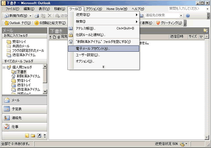
Task: Open the help question box dropdown arrow
Action: pos(207,9)
